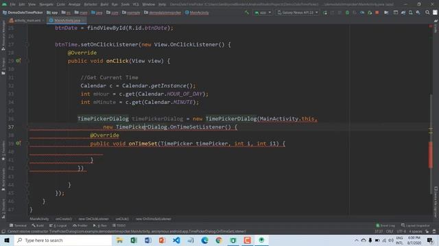Click the '4 spaces' indent indicator
The image size is (439, 246).
pyautogui.click(x=415, y=232)
